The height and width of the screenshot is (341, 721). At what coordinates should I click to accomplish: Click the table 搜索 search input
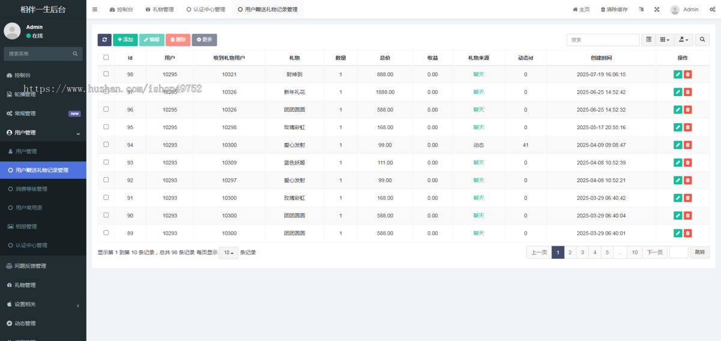[603, 40]
